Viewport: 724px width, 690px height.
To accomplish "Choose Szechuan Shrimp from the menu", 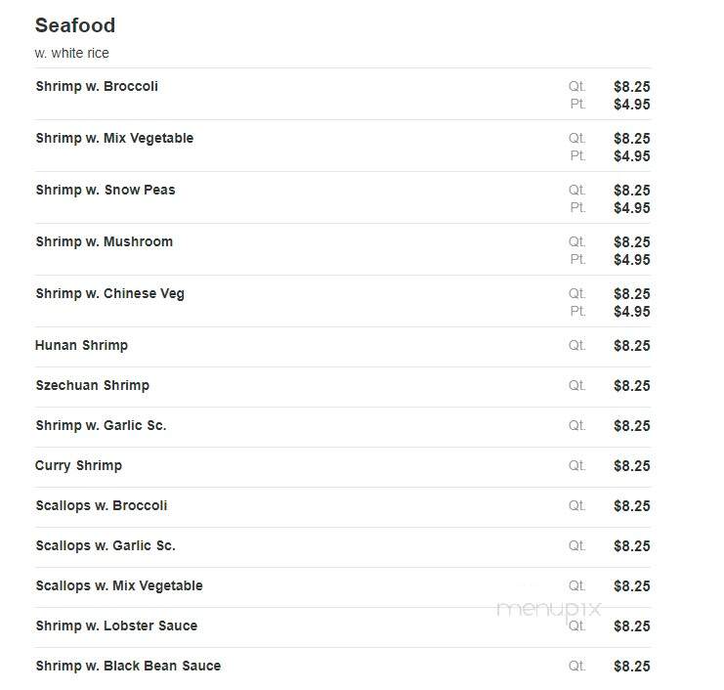I will pyautogui.click(x=93, y=385).
